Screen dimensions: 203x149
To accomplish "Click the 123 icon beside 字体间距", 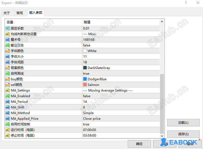I will (8, 62).
